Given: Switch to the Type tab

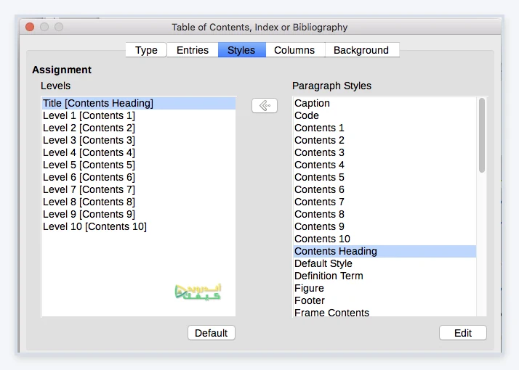Looking at the screenshot, I should click(146, 50).
